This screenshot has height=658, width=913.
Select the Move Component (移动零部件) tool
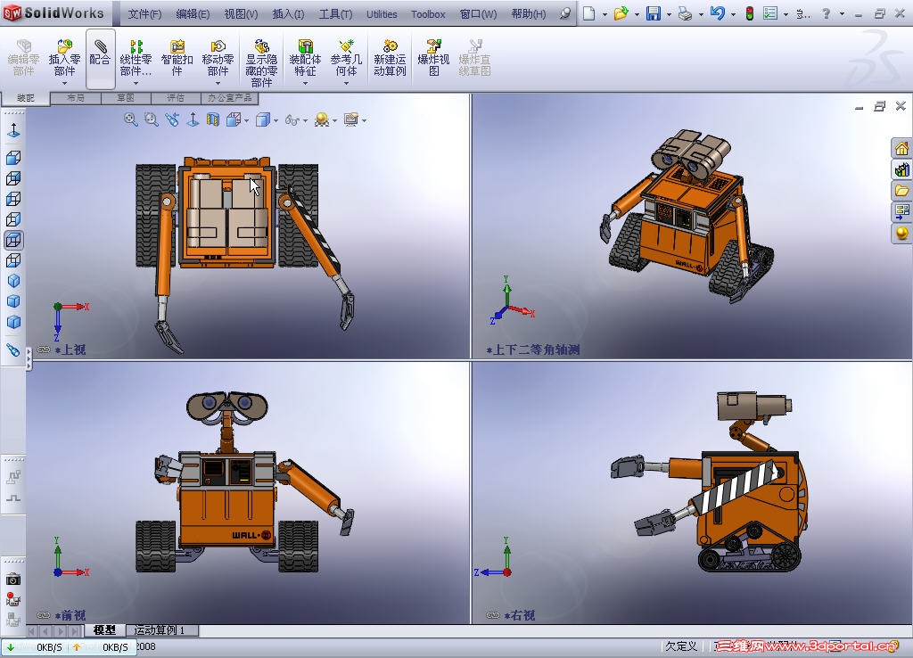pos(218,46)
